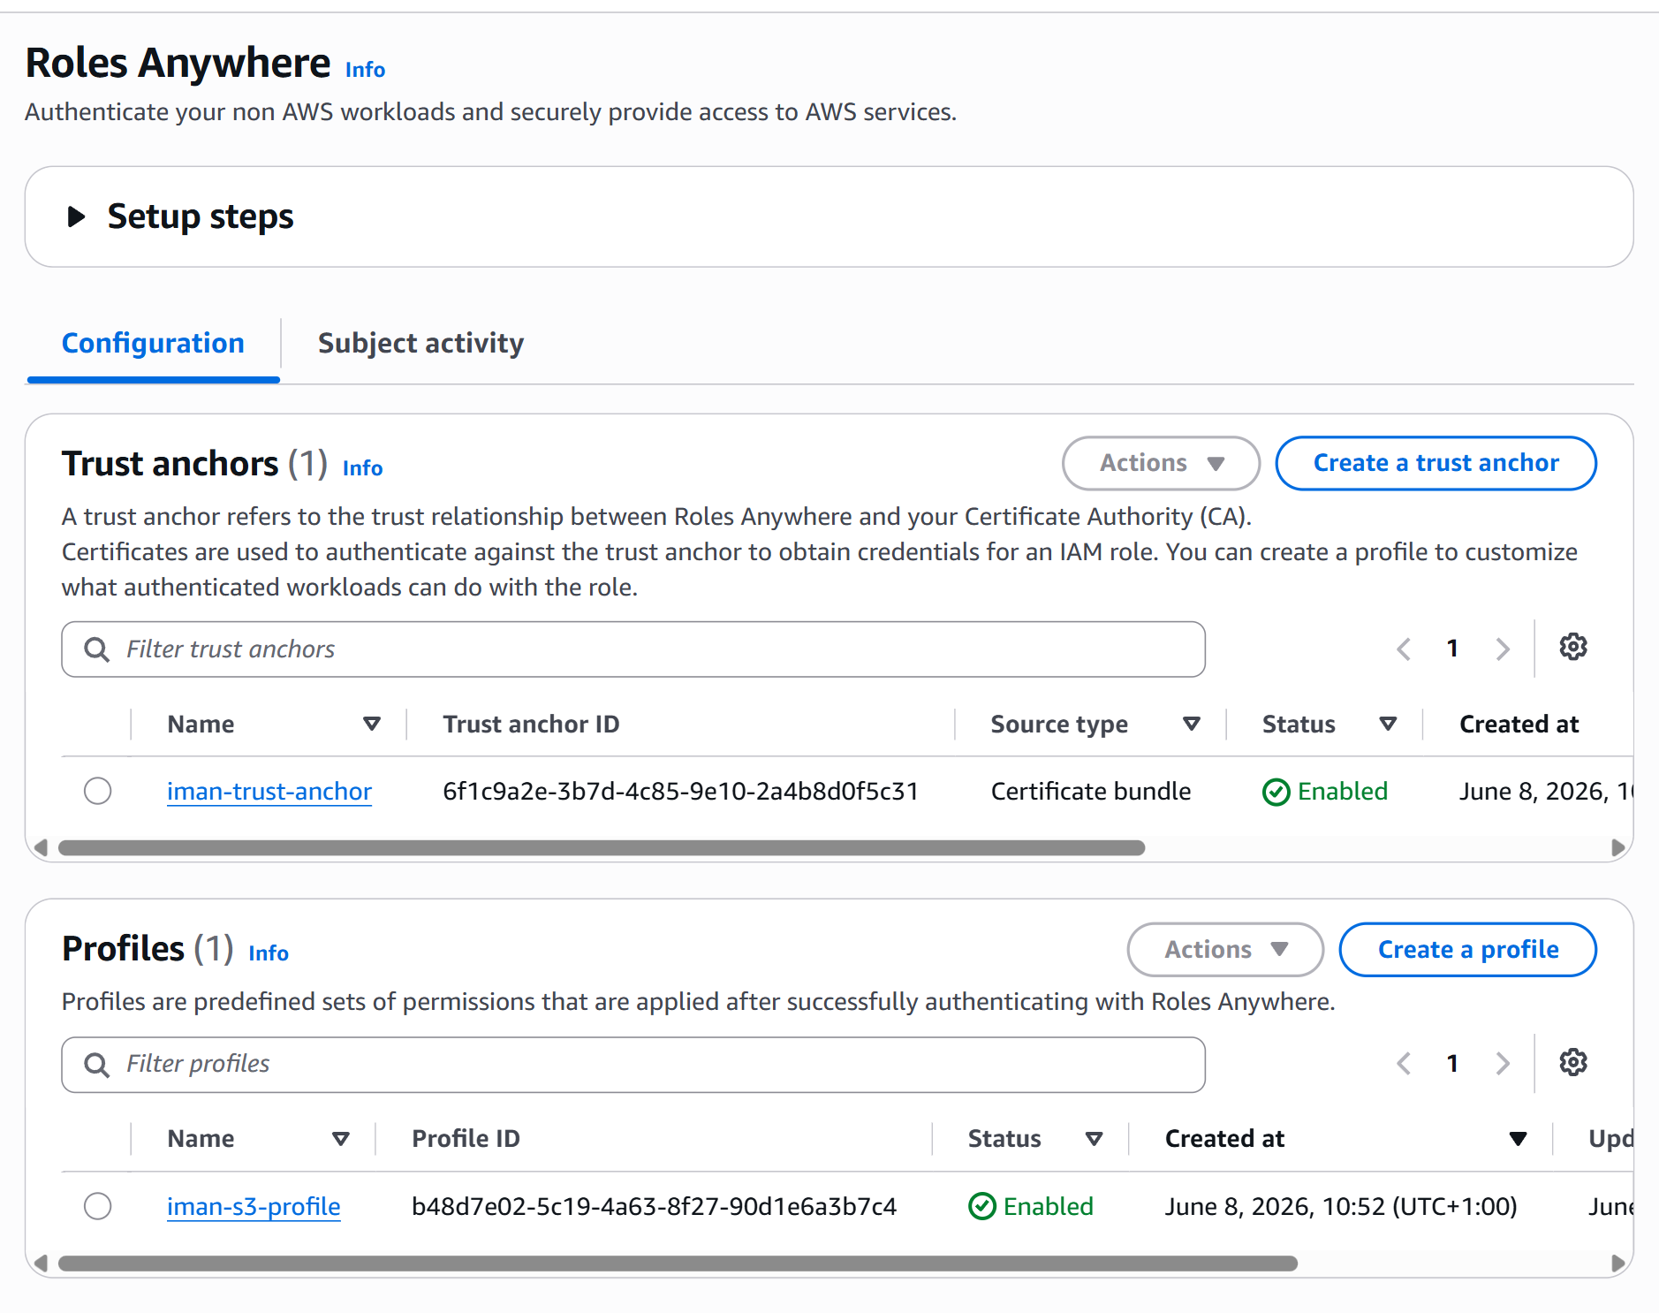Open iman-trust-anchor link
Screen dimensions: 1659x1313
269,792
